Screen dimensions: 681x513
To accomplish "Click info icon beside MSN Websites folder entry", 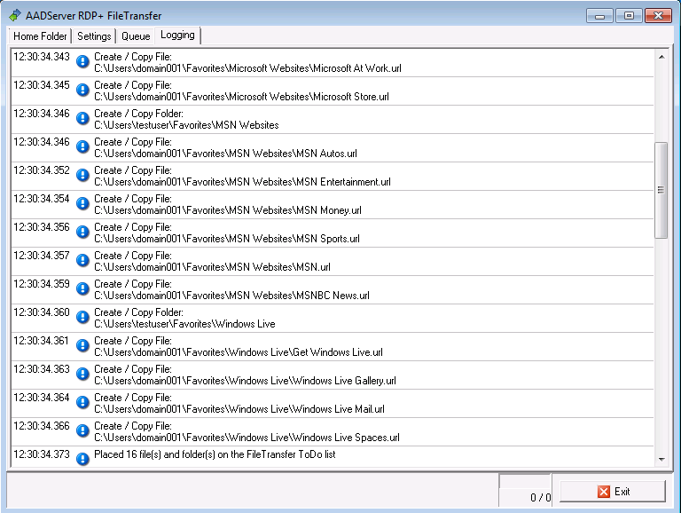I will [x=82, y=118].
